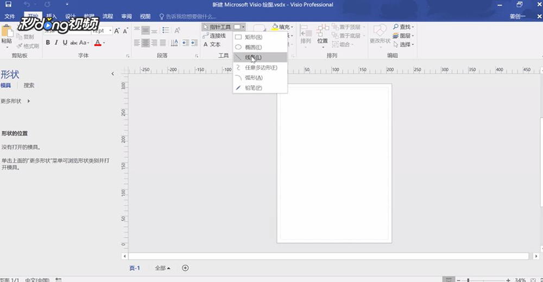This screenshot has height=282, width=543.
Task: Click the Fill paint bucket icon
Action: pyautogui.click(x=275, y=27)
